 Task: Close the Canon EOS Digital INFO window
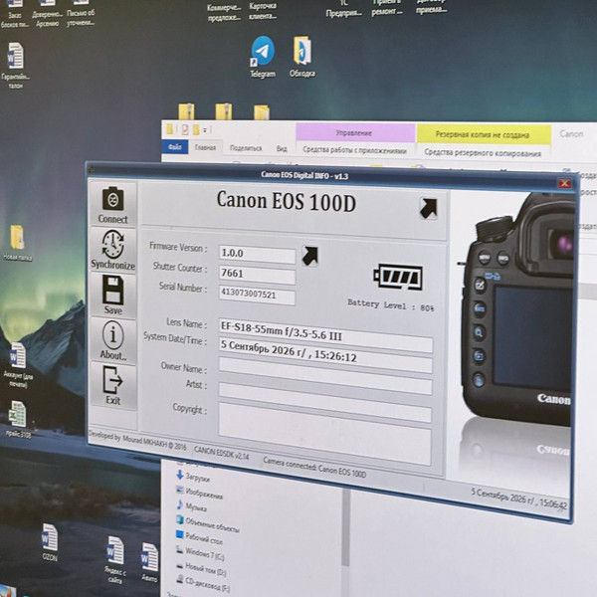coord(564,183)
